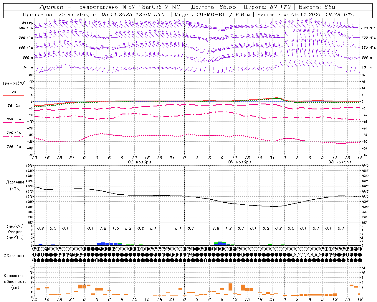This screenshot has width=377, height=302.
Task: Click the "Прогноз на 120 часа(ов)" text
Action: [57, 14]
